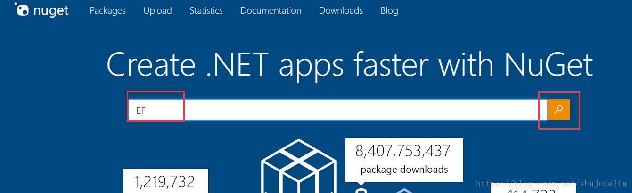Go to the Statistics page
This screenshot has height=193, width=632.
click(206, 10)
